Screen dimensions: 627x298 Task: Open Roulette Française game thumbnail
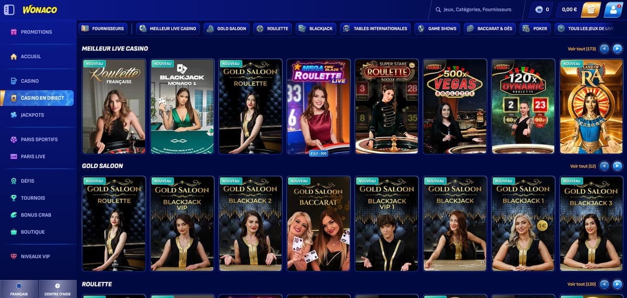(114, 106)
